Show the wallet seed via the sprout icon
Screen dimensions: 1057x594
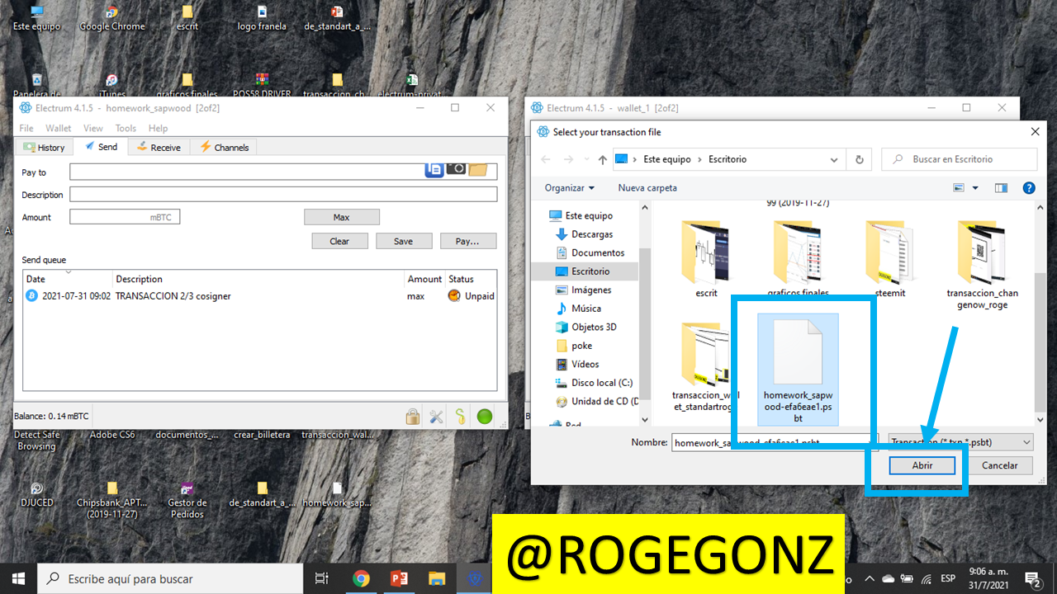point(460,417)
